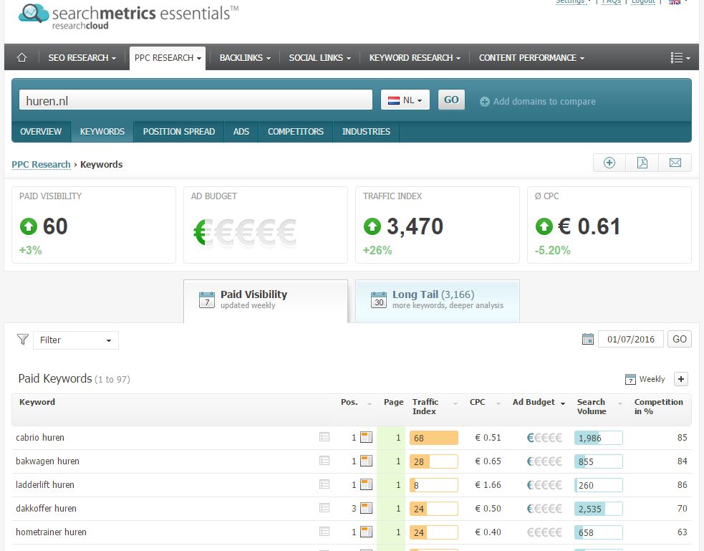
Task: Open details icon for cabrio huren
Action: (324, 437)
